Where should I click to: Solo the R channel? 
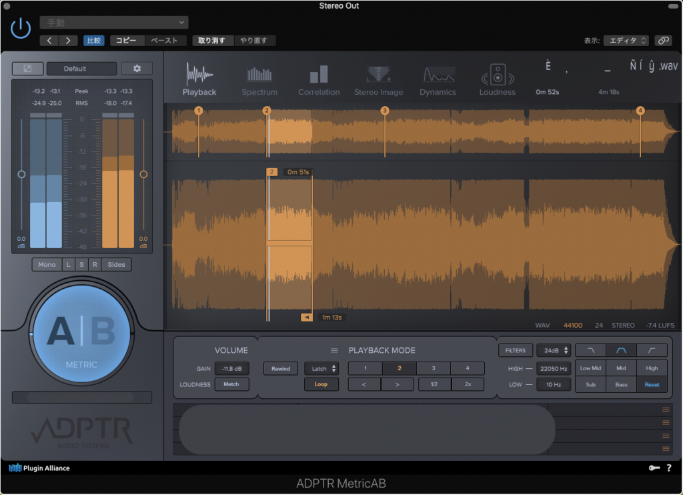(x=95, y=264)
